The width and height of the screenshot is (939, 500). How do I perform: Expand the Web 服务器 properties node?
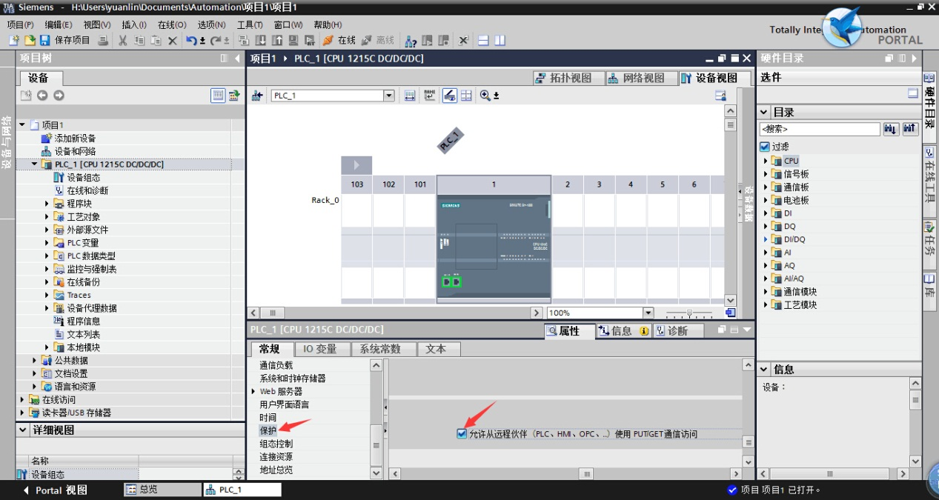[253, 391]
